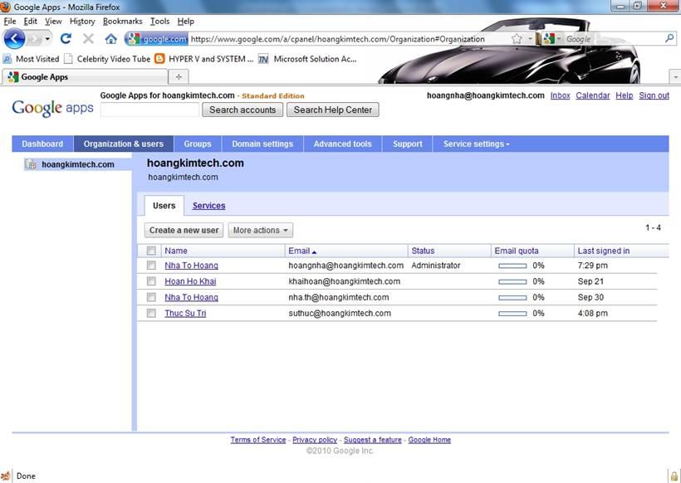Check the box for nha.th@hoangkimtech.com
681x483 pixels.
151,297
